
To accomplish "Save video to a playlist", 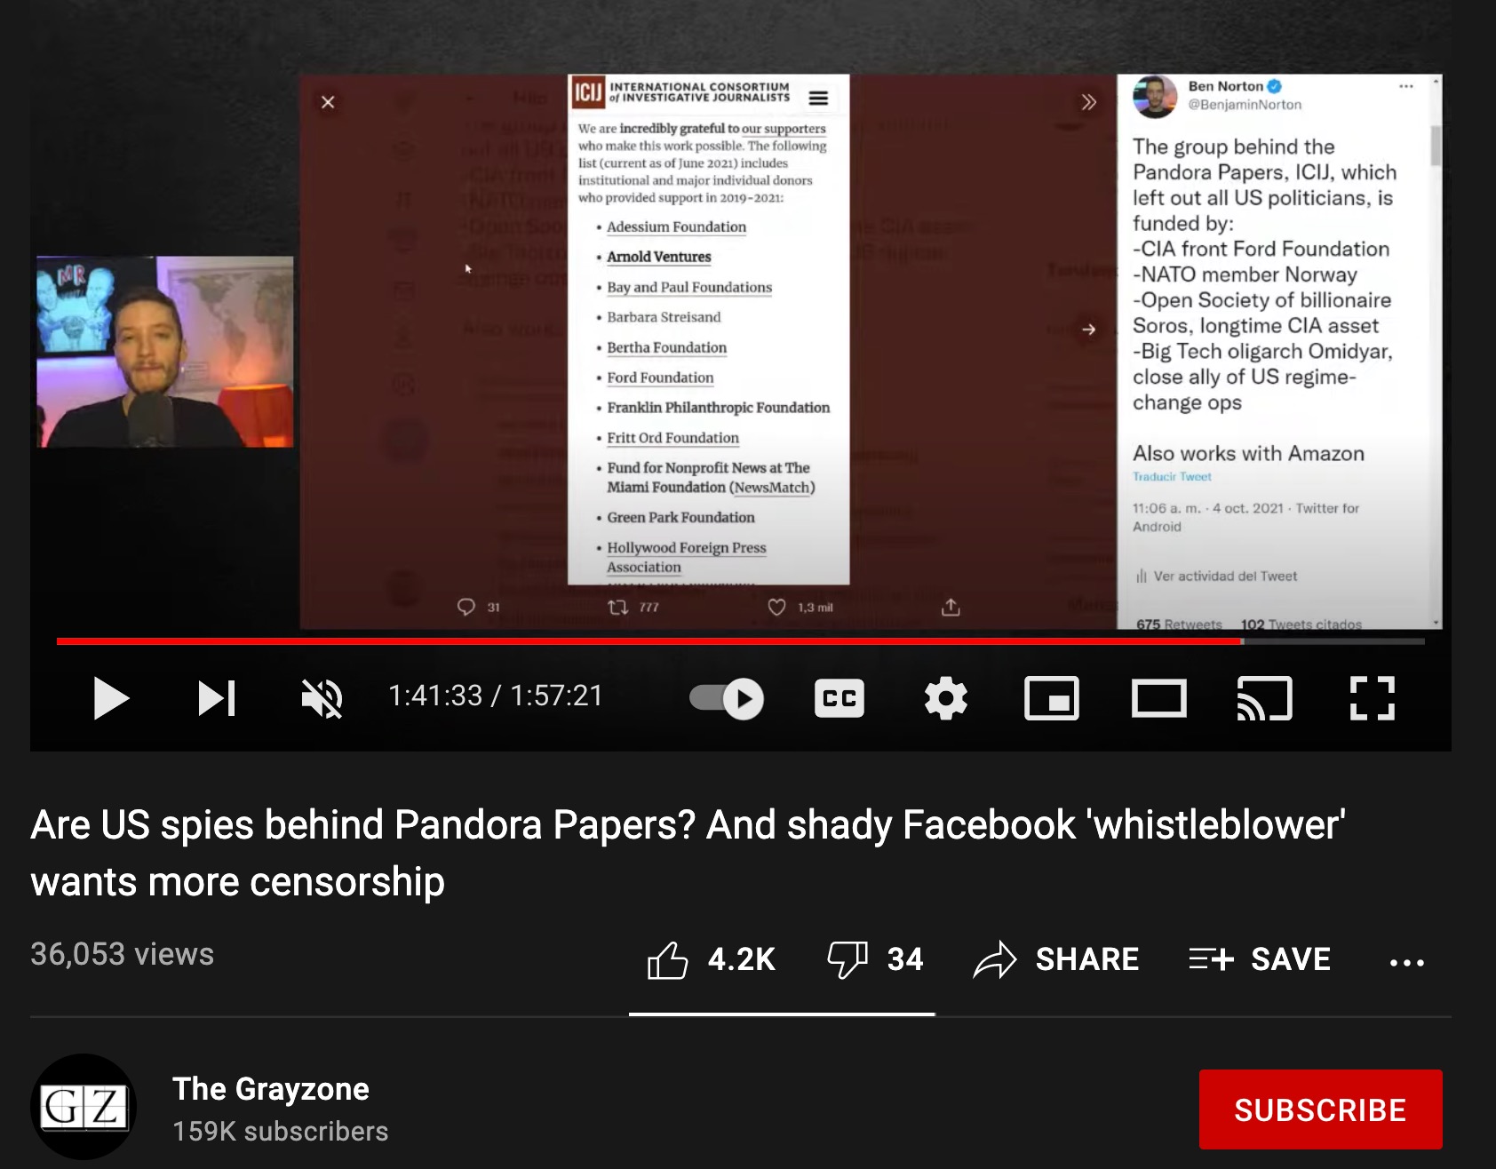I will [1260, 959].
